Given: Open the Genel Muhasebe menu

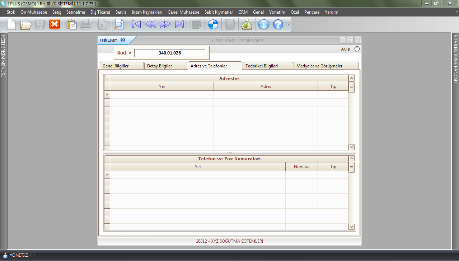Looking at the screenshot, I should tap(183, 12).
